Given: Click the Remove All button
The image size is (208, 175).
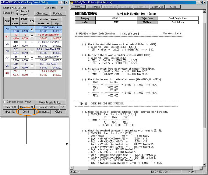Looking at the screenshot, I should [x=27, y=107].
